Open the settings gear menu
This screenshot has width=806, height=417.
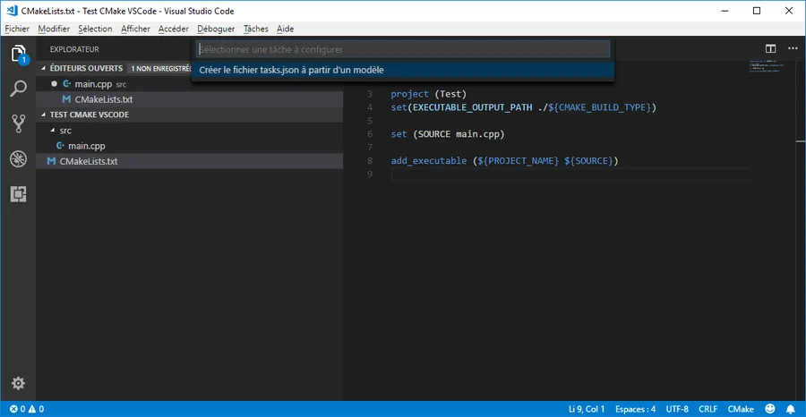[18, 383]
